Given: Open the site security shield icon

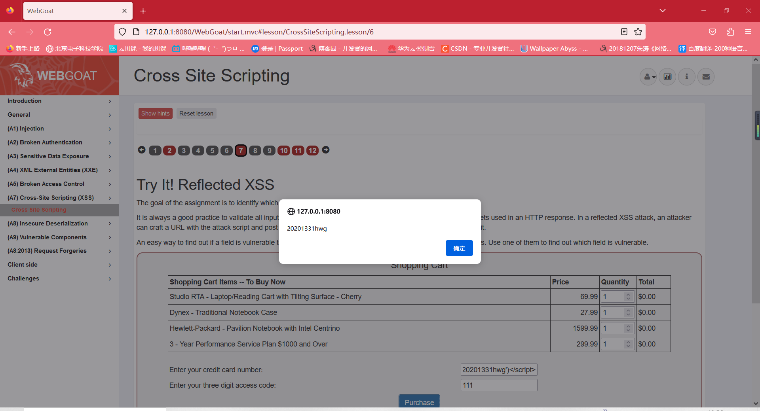Looking at the screenshot, I should tap(122, 32).
